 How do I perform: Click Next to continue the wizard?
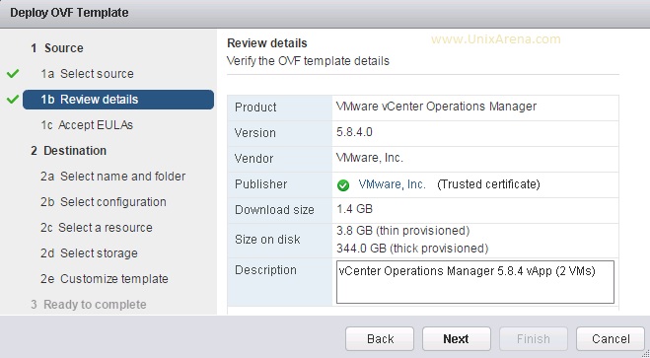pyautogui.click(x=457, y=339)
